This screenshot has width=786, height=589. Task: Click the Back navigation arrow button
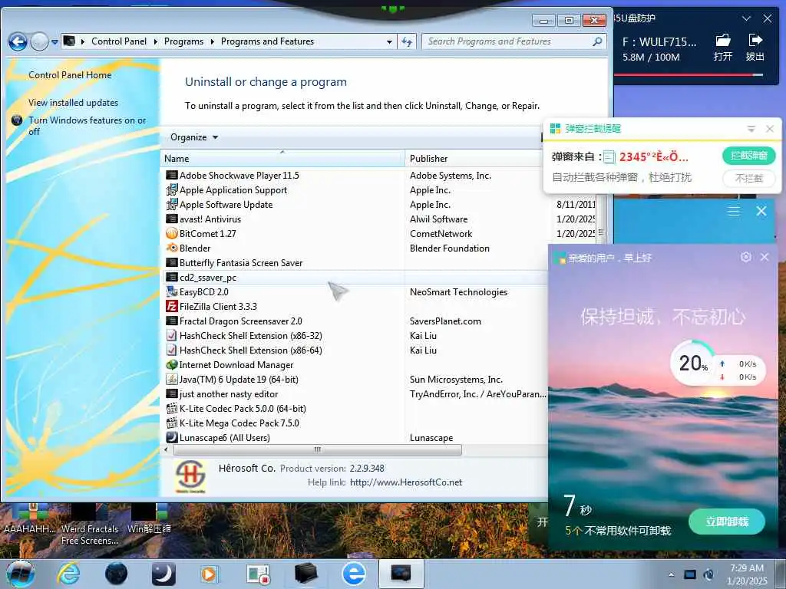[18, 41]
